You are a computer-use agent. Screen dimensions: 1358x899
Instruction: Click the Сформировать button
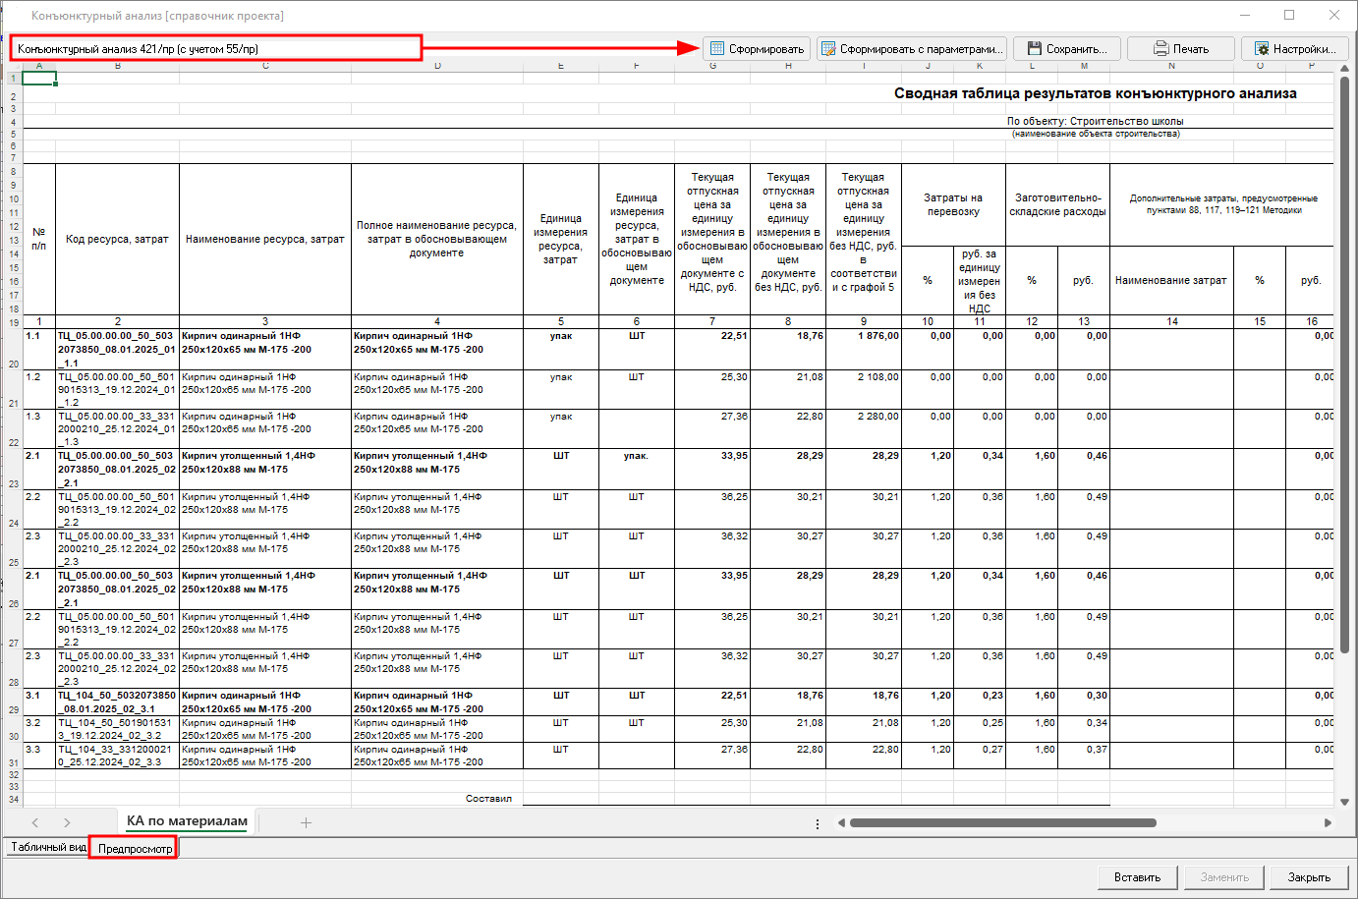pos(757,48)
